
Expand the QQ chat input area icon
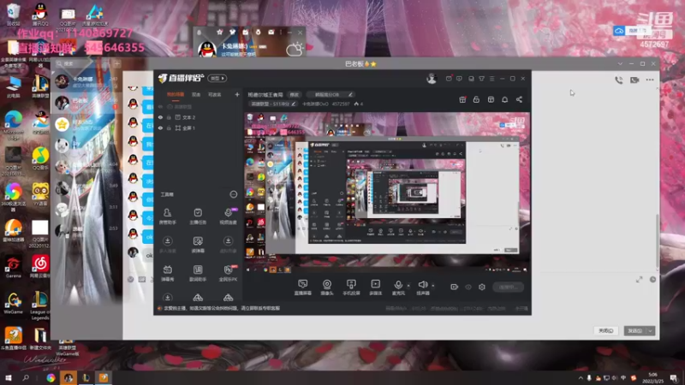pyautogui.click(x=639, y=280)
